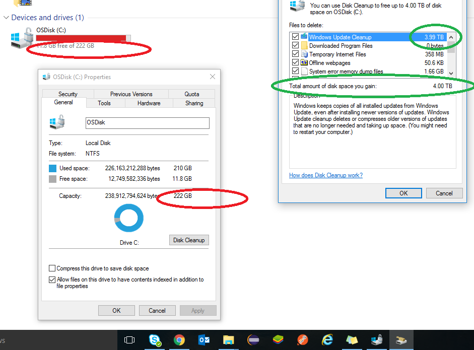Click the 3.99 TB size value
The width and height of the screenshot is (474, 350).
434,37
